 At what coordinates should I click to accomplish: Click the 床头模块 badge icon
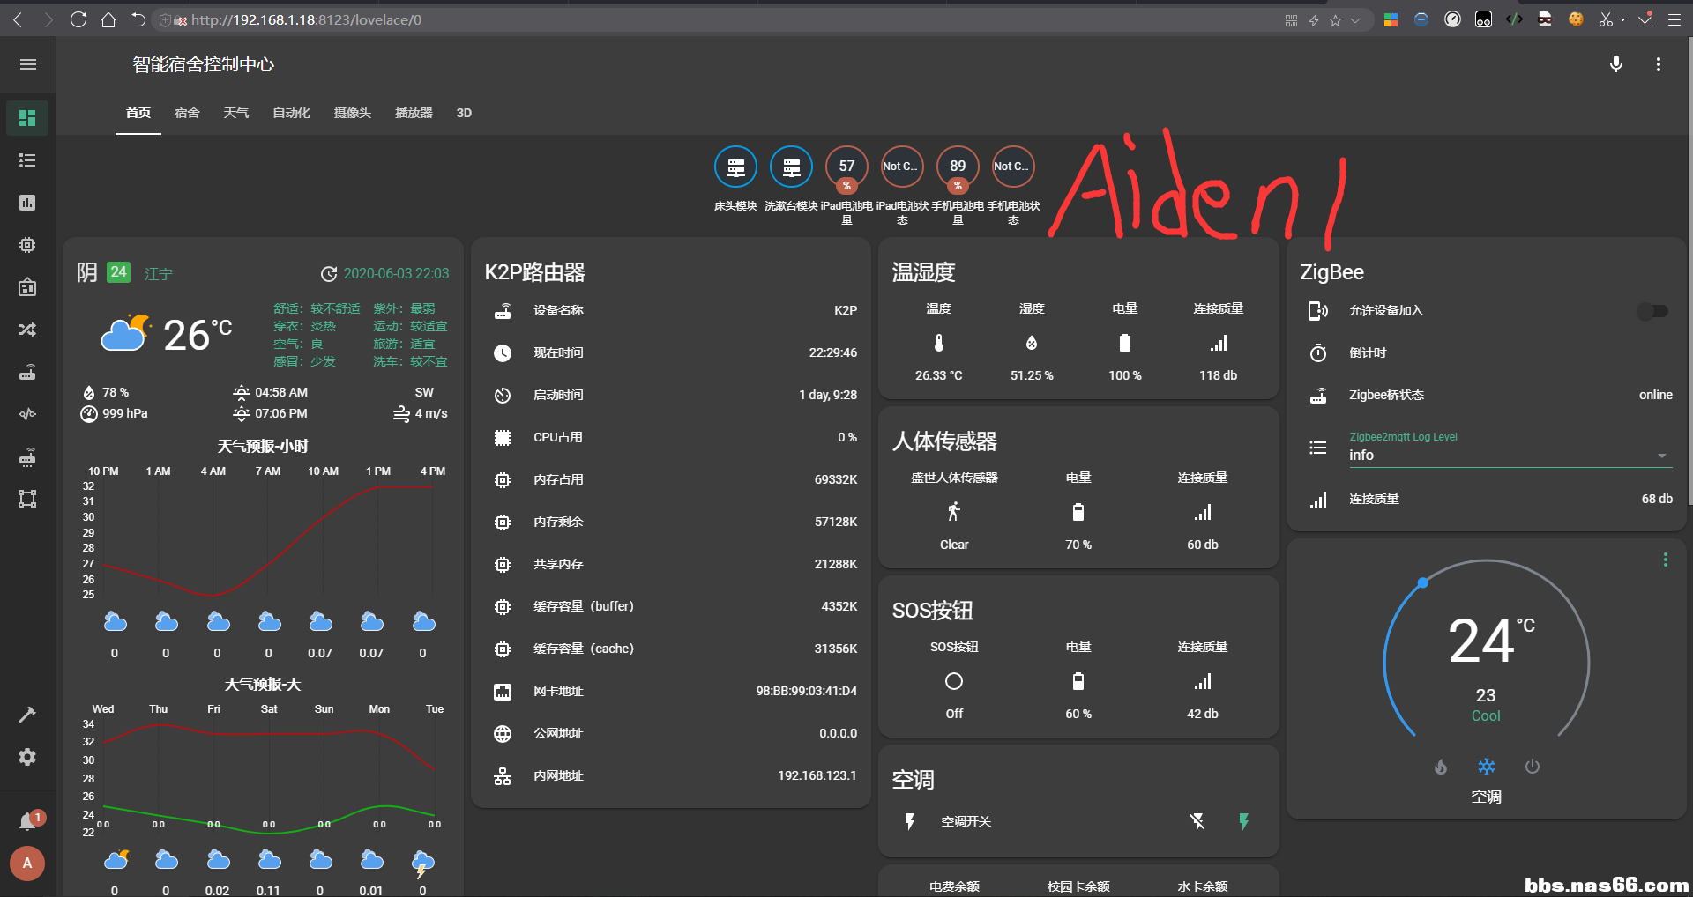tap(735, 167)
